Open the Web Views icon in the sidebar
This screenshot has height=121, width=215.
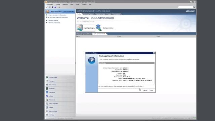tap(47, 85)
